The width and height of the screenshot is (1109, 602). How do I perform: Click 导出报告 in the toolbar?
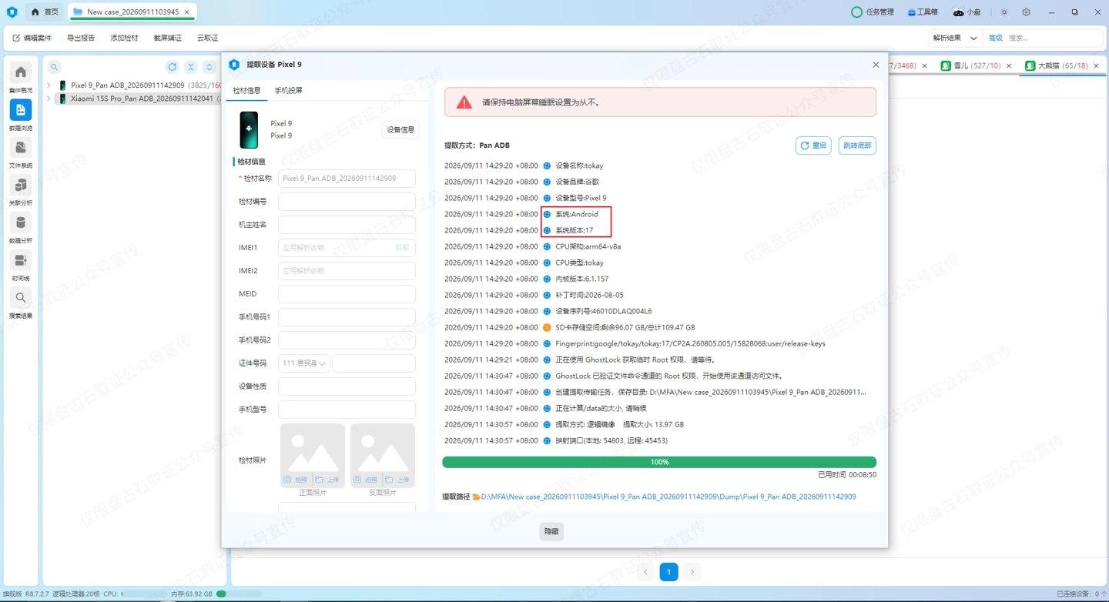(x=81, y=38)
